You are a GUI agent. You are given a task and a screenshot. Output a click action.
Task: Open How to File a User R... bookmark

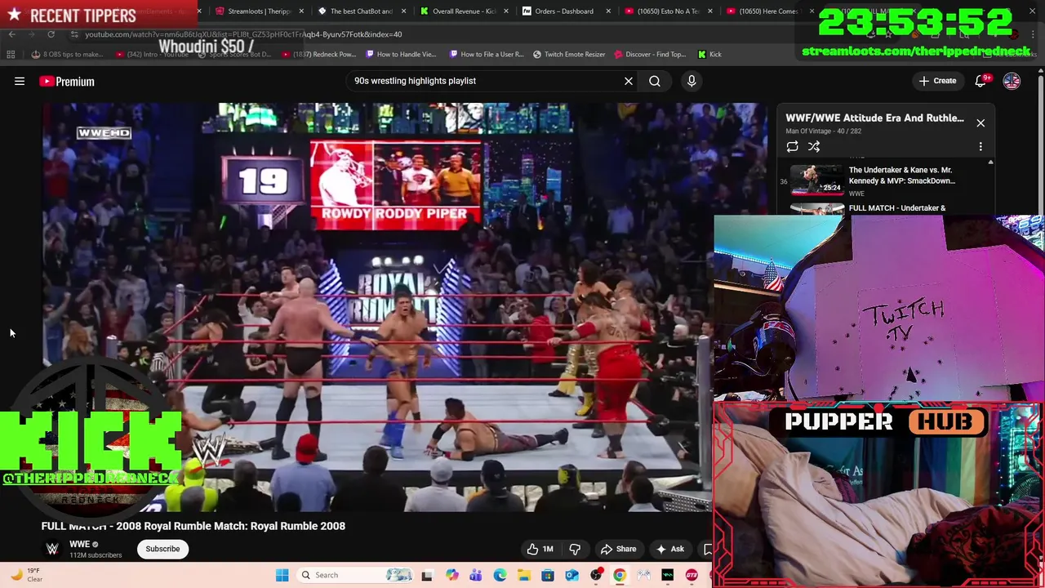pos(487,54)
